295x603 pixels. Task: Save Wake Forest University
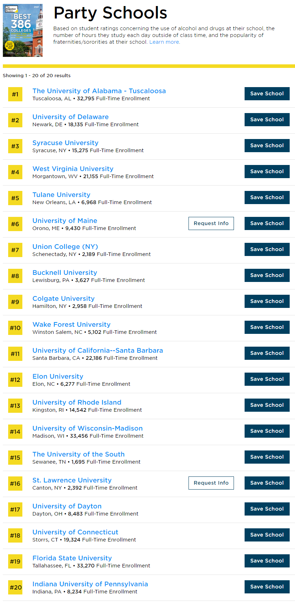point(267,327)
